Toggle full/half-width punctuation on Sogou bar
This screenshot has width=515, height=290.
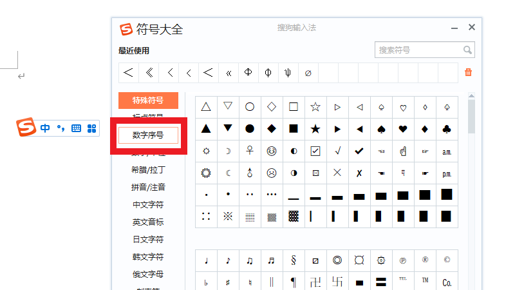point(61,128)
